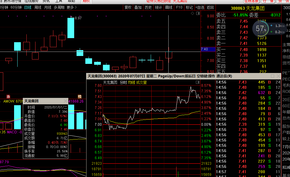Click the 买二 7.39 bid row
The image size is (290, 177).
click(248, 55)
